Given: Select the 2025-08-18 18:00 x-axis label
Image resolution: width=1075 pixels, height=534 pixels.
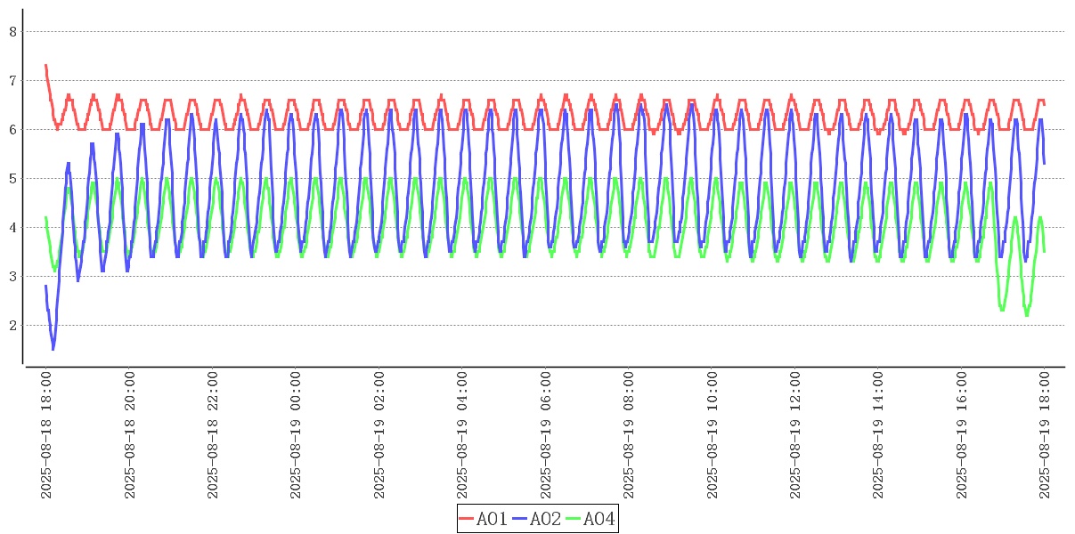Looking at the screenshot, I should 46,436.
